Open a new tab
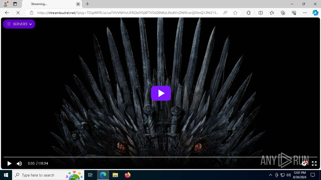The width and height of the screenshot is (321, 180). (87, 4)
